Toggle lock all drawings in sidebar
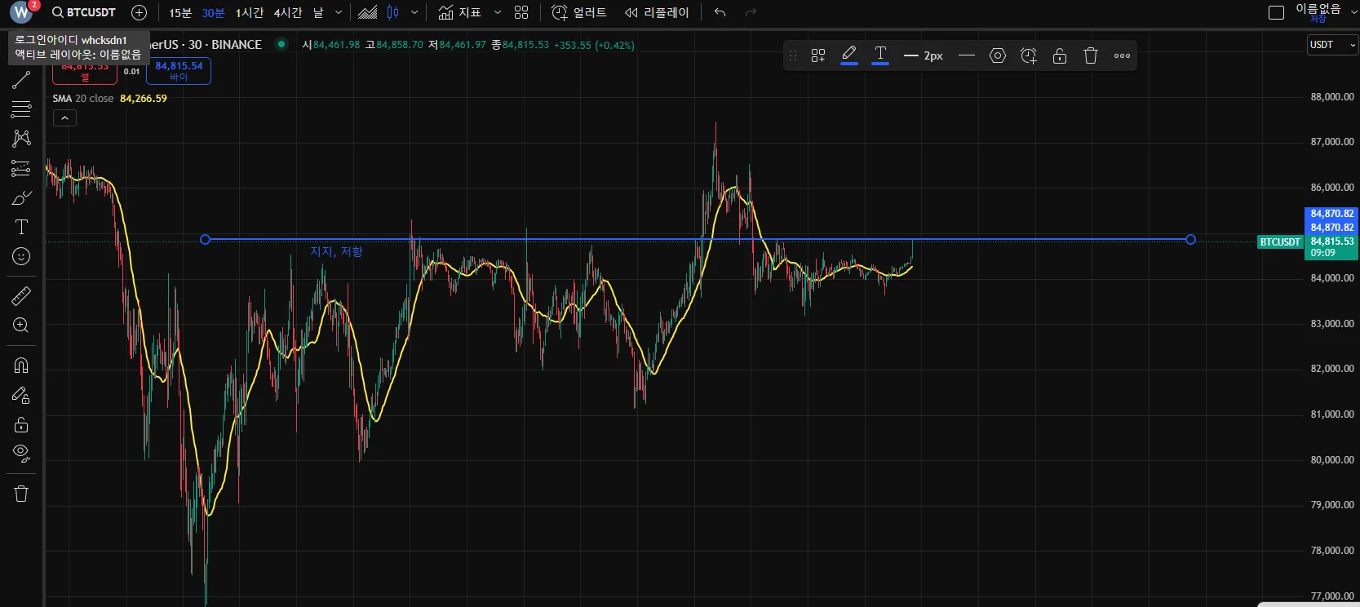This screenshot has height=607, width=1360. [x=21, y=424]
